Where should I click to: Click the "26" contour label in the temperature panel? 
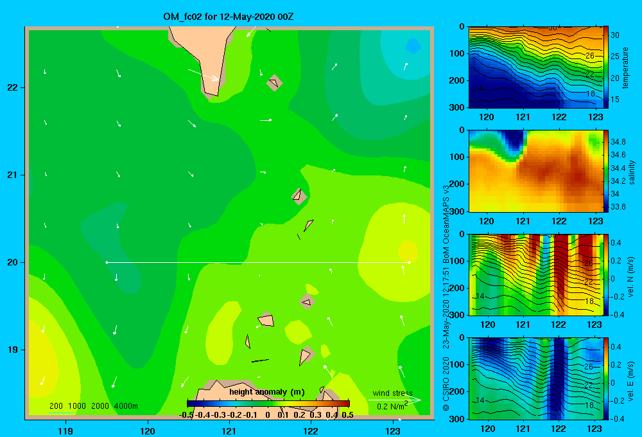589,55
